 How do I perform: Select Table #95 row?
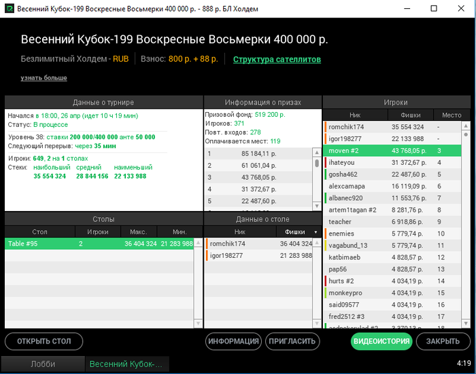click(99, 244)
